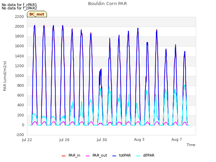Click the red PAR_in legend swatch
This screenshot has height=162, width=216.
coord(63,156)
